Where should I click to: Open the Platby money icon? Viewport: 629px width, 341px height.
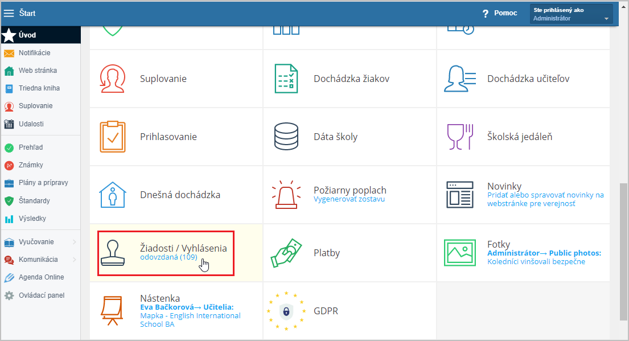(x=286, y=253)
